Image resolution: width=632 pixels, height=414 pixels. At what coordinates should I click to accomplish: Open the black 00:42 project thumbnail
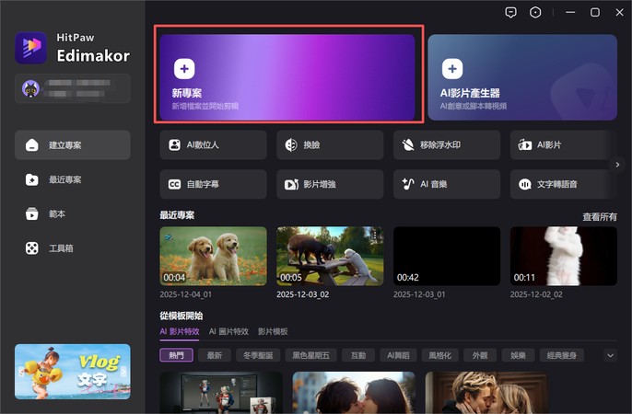447,256
